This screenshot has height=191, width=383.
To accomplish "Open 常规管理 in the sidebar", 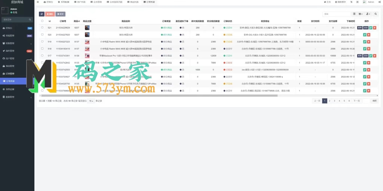I will point(16,36).
